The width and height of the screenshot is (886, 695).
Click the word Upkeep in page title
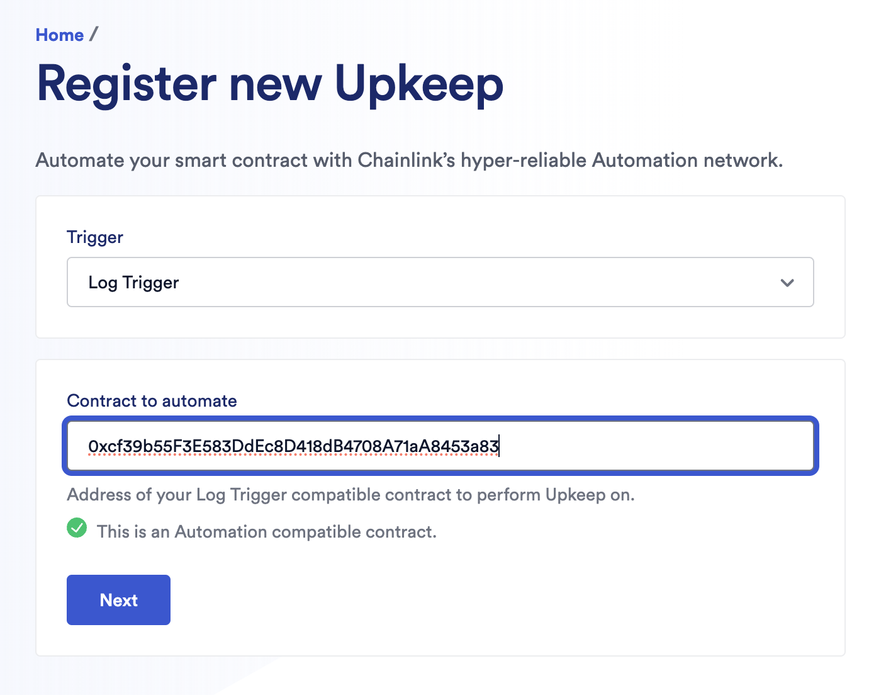tap(418, 84)
